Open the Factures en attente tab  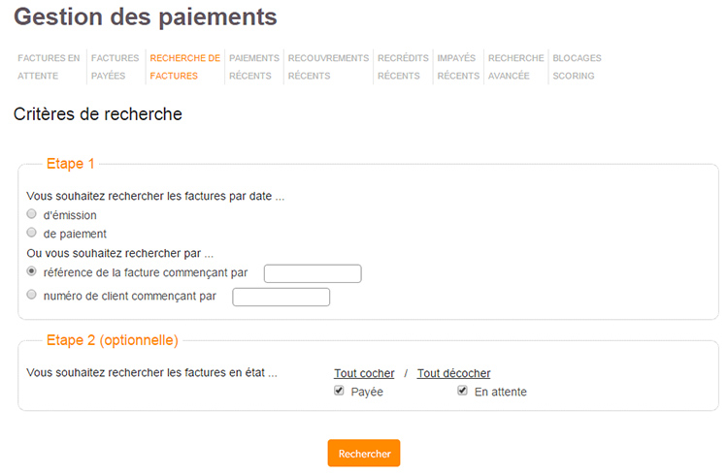(x=49, y=67)
